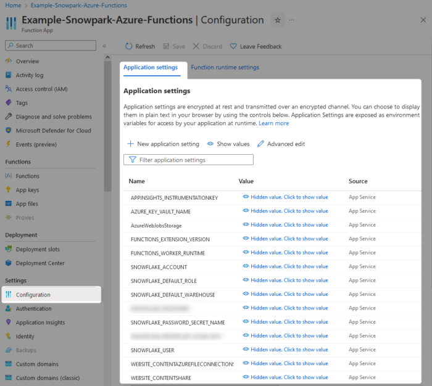Select the Application settings tab
The height and width of the screenshot is (386, 432).
click(x=151, y=67)
